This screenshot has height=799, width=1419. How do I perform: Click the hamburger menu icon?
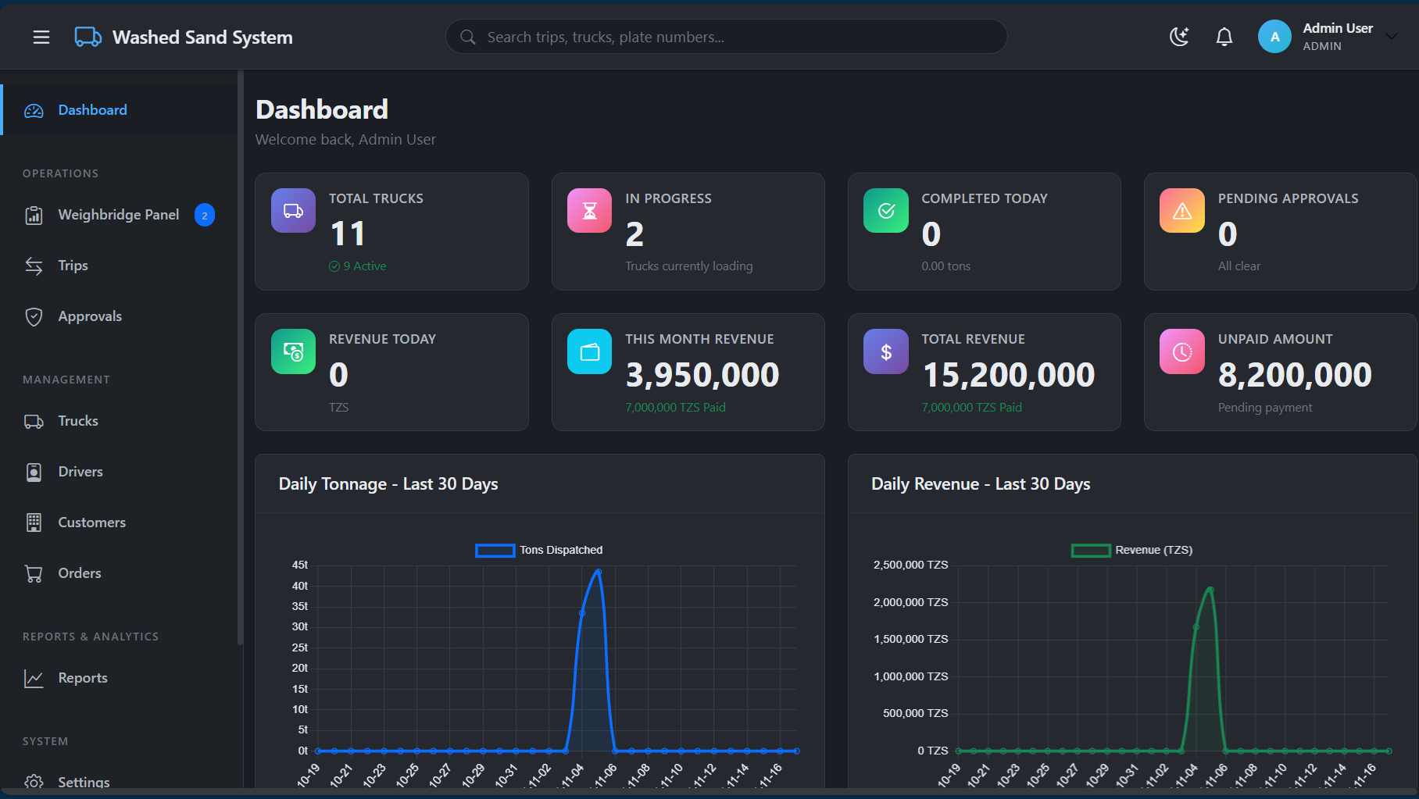coord(41,37)
